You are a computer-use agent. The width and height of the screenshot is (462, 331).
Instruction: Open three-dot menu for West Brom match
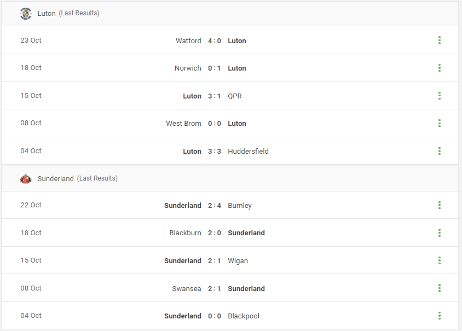(x=440, y=123)
